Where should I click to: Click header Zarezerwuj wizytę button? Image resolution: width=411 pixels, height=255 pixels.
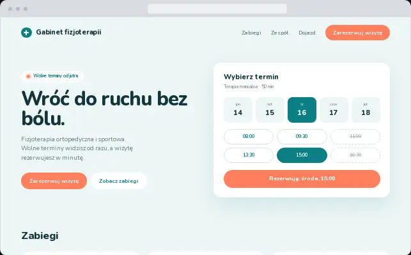click(357, 33)
